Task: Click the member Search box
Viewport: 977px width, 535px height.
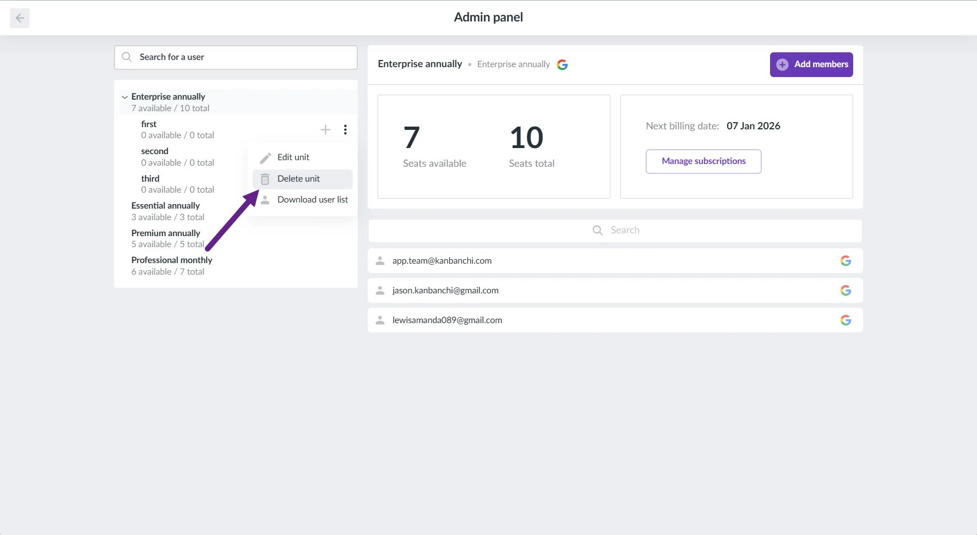Action: (x=615, y=231)
